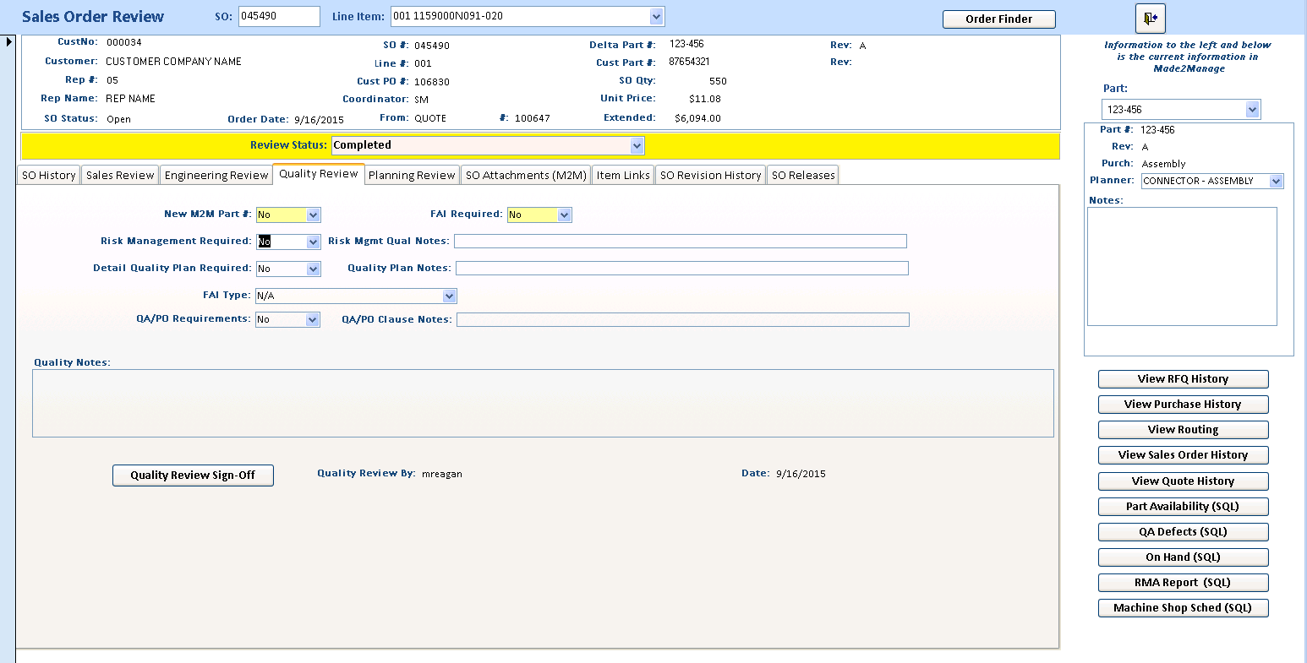Click the Unit Price value $11.08
This screenshot has width=1307, height=663.
coord(705,99)
